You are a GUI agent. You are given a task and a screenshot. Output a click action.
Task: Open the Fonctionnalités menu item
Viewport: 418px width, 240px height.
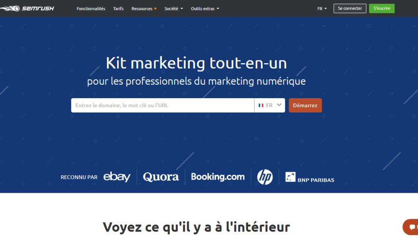[91, 9]
